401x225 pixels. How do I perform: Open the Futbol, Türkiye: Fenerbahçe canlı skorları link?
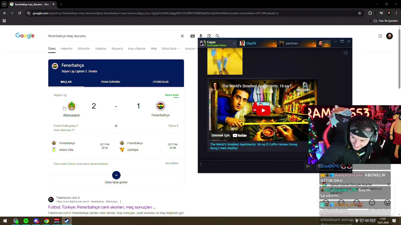(x=102, y=207)
